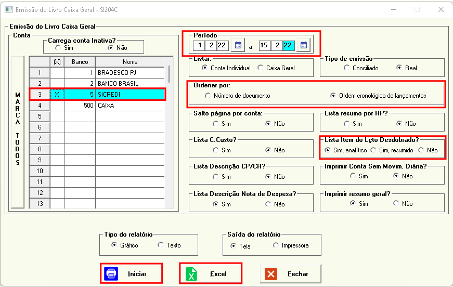453x287 pixels.
Task: Select the CAIXA account row
Action: pos(97,106)
